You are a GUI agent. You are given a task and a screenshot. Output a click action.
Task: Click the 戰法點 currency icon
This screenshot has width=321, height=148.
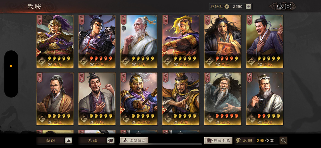pos(227,6)
